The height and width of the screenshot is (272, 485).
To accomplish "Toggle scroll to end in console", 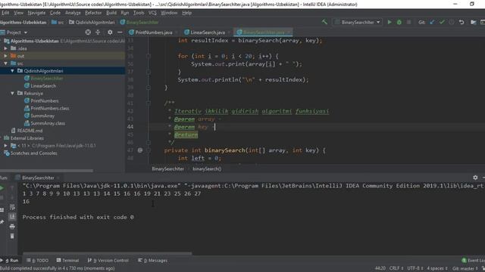I will click(x=12, y=217).
